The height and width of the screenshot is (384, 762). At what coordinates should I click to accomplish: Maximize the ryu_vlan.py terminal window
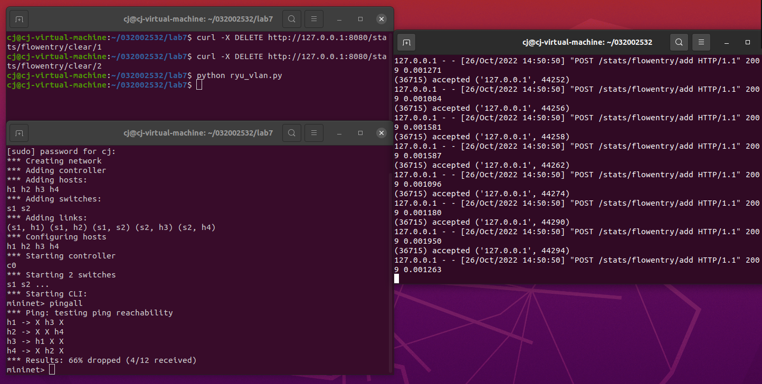tap(360, 19)
